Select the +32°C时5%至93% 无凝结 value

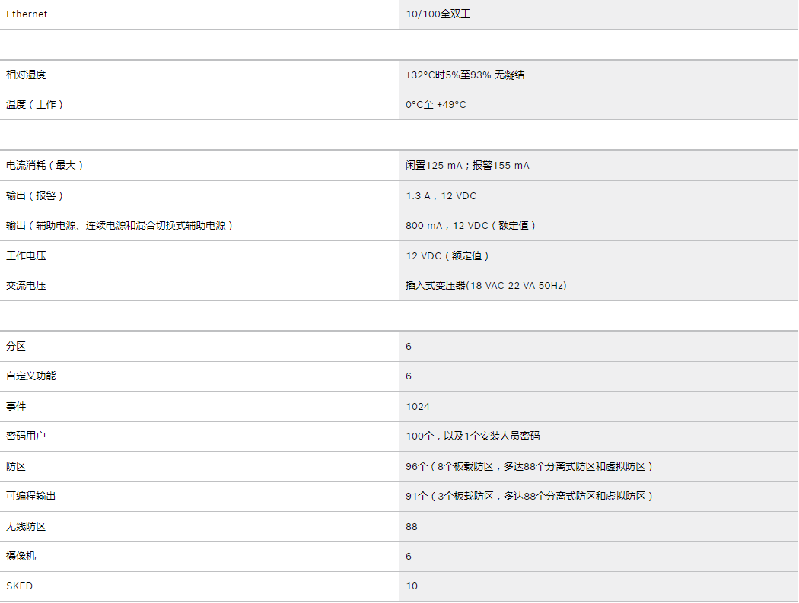coord(464,75)
